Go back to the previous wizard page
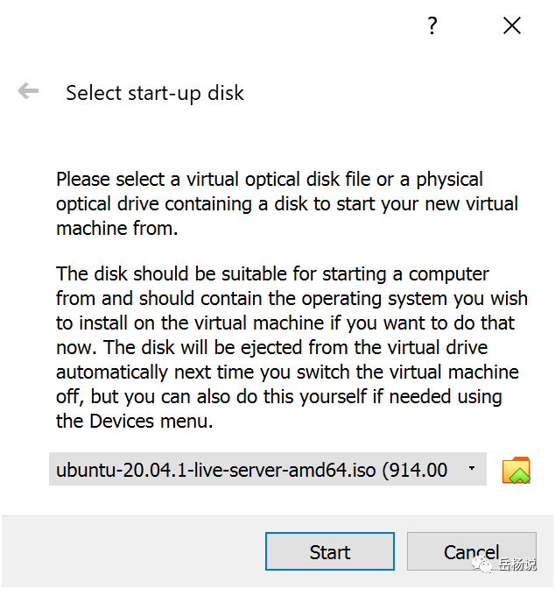555x589 pixels. 28,91
